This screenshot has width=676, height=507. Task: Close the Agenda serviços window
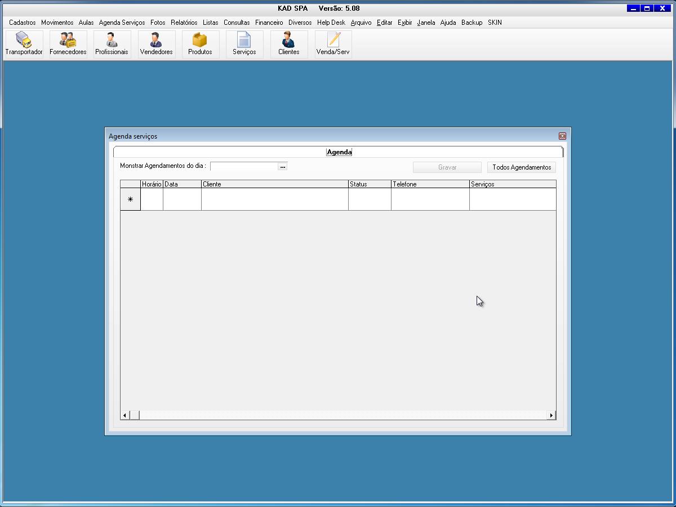(562, 136)
